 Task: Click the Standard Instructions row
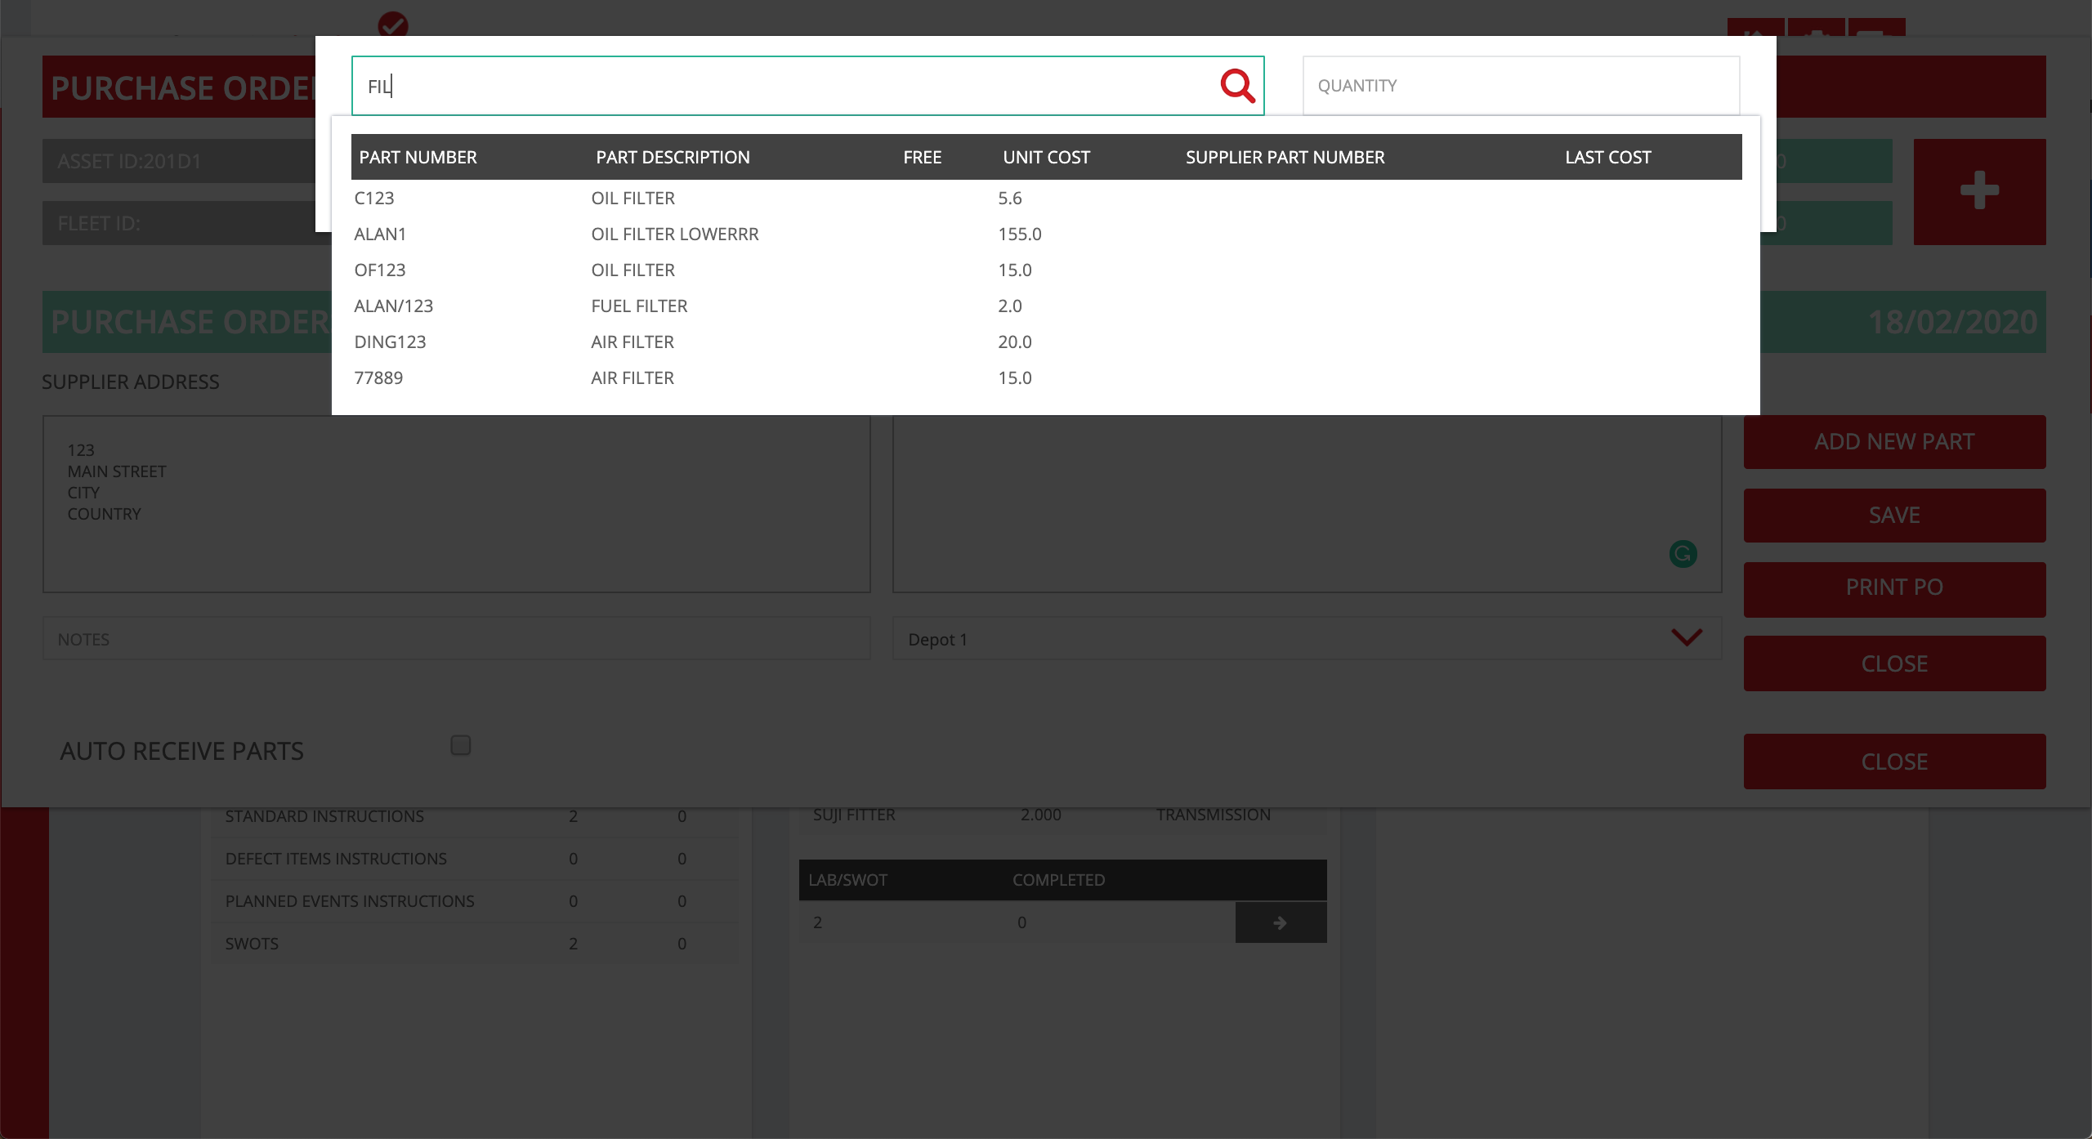click(474, 816)
